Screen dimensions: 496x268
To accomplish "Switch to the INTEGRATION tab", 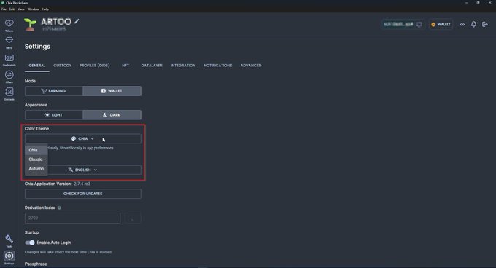I will point(183,66).
